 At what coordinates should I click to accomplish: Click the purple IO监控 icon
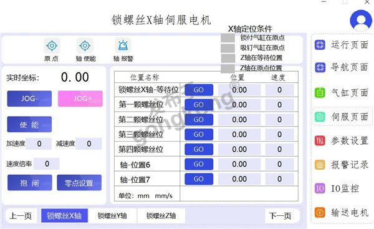[x=320, y=188]
